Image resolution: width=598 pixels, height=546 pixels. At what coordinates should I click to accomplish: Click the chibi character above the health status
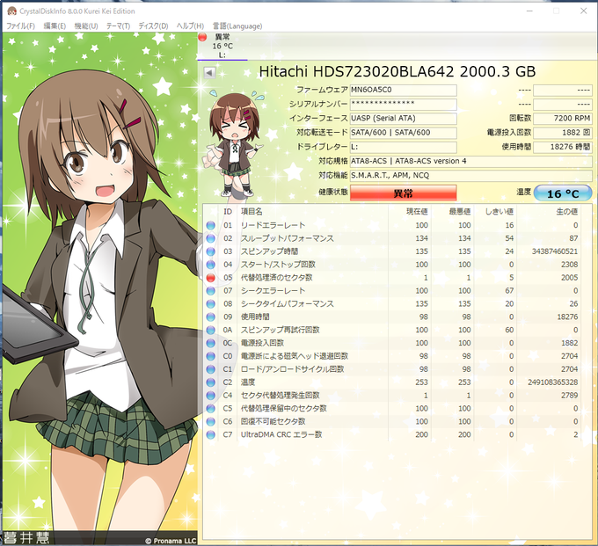coord(235,143)
